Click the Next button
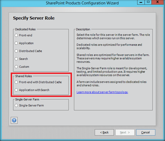 tap(125, 133)
